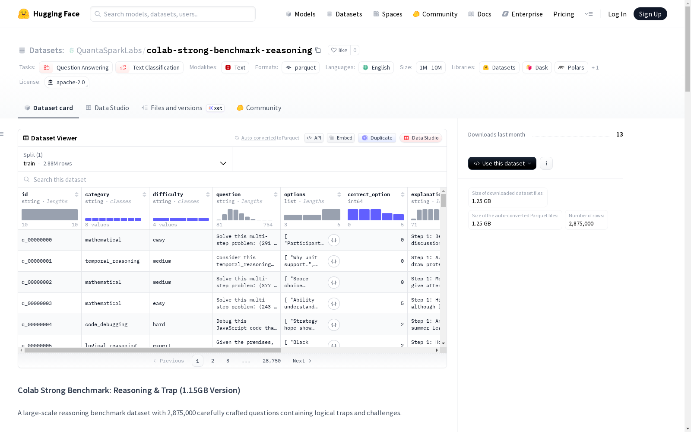Open the Split train dropdown
The width and height of the screenshot is (691, 432).
125,159
